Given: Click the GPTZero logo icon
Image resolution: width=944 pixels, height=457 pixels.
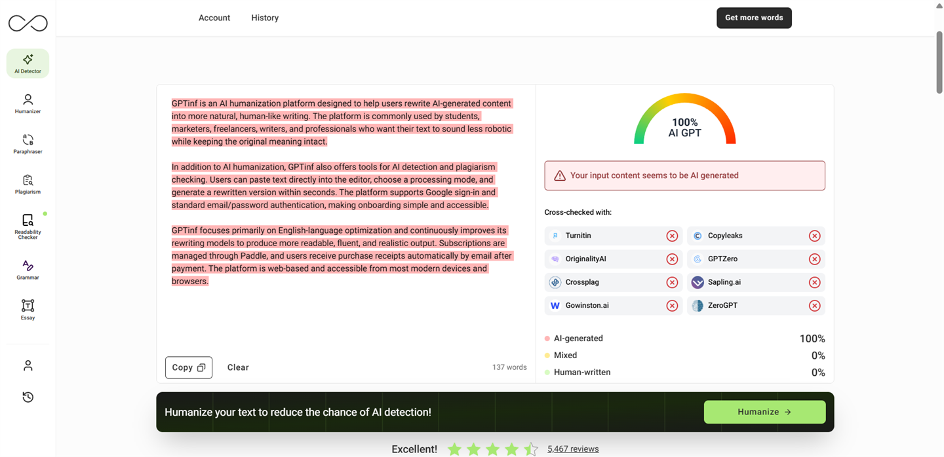Looking at the screenshot, I should 698,259.
